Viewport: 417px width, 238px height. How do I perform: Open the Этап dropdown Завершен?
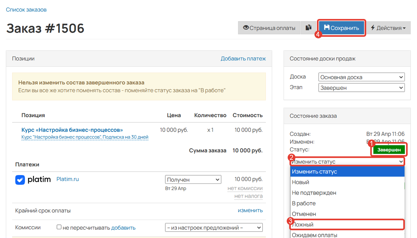(361, 88)
